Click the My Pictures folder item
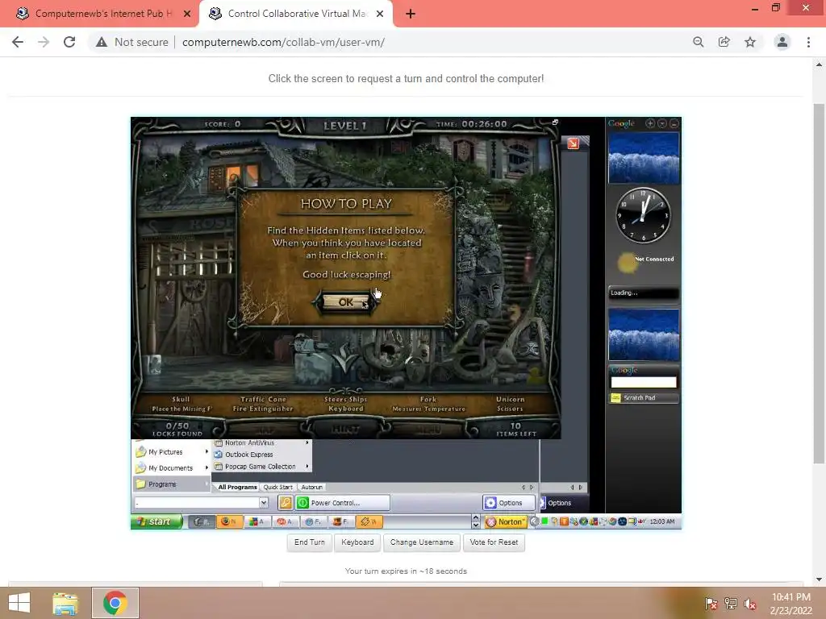Viewport: 826px width, 619px height. click(171, 451)
